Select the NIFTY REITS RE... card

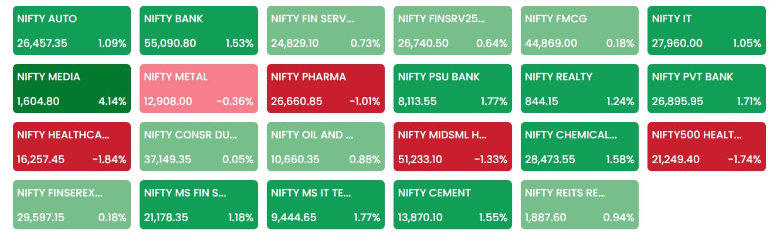point(579,205)
